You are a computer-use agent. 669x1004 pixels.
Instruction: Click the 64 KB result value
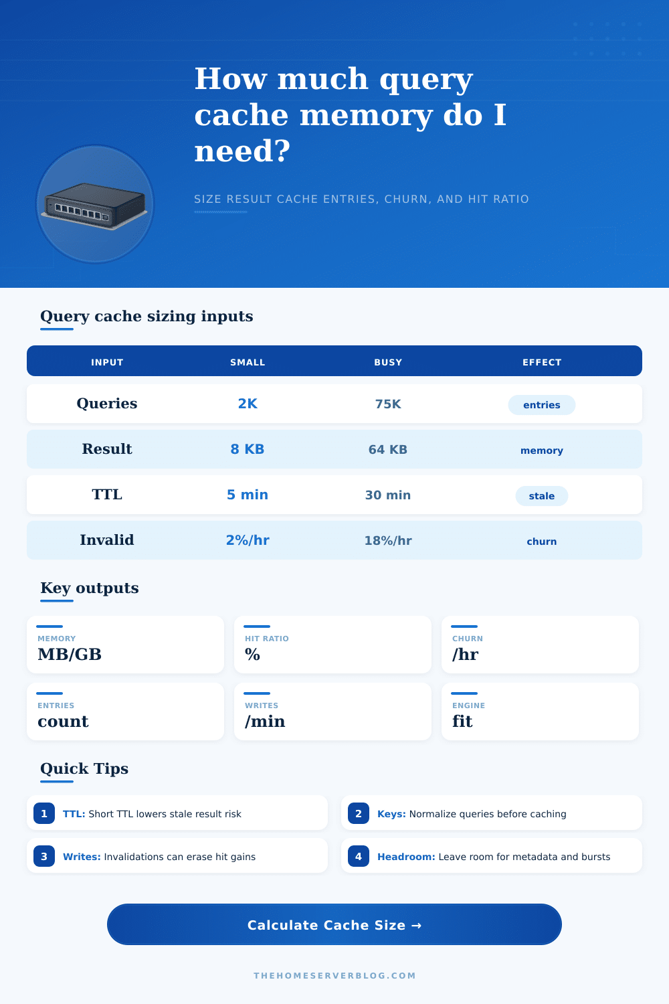tap(388, 450)
